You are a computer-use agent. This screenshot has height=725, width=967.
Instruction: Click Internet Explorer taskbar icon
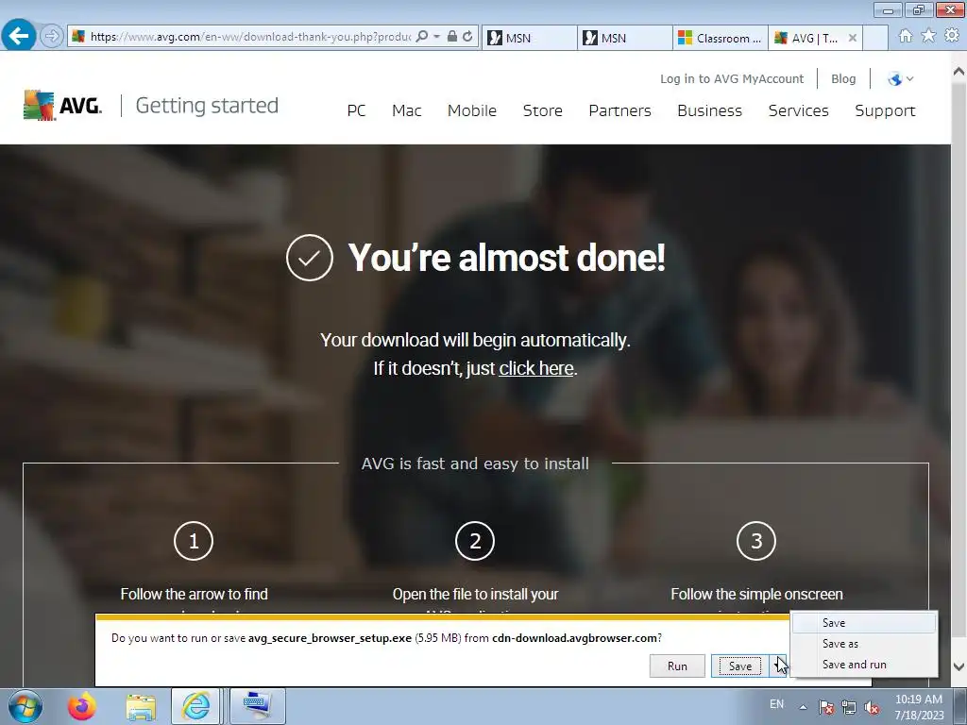coord(195,706)
